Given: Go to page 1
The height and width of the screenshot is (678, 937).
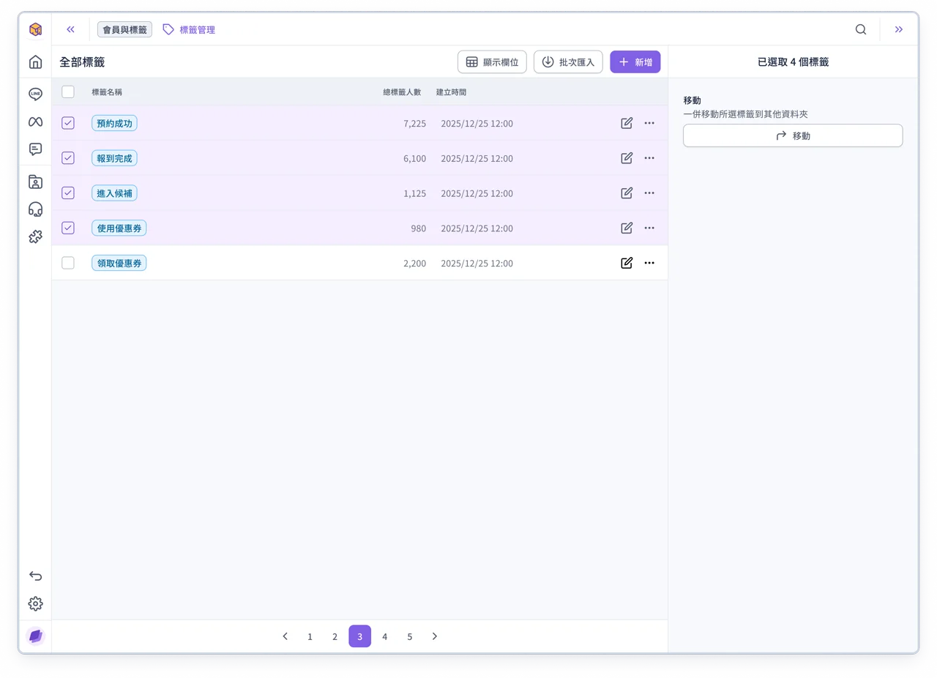Looking at the screenshot, I should (x=310, y=636).
